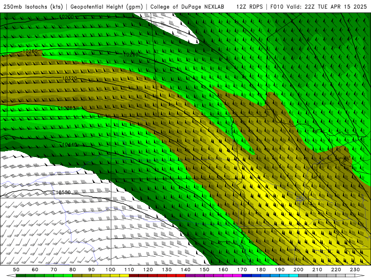Select the '12Z RDPS' model run label
This screenshot has width=371, height=278.
tap(249, 7)
